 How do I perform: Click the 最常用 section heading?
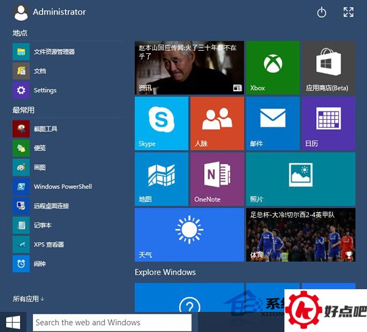pos(23,110)
